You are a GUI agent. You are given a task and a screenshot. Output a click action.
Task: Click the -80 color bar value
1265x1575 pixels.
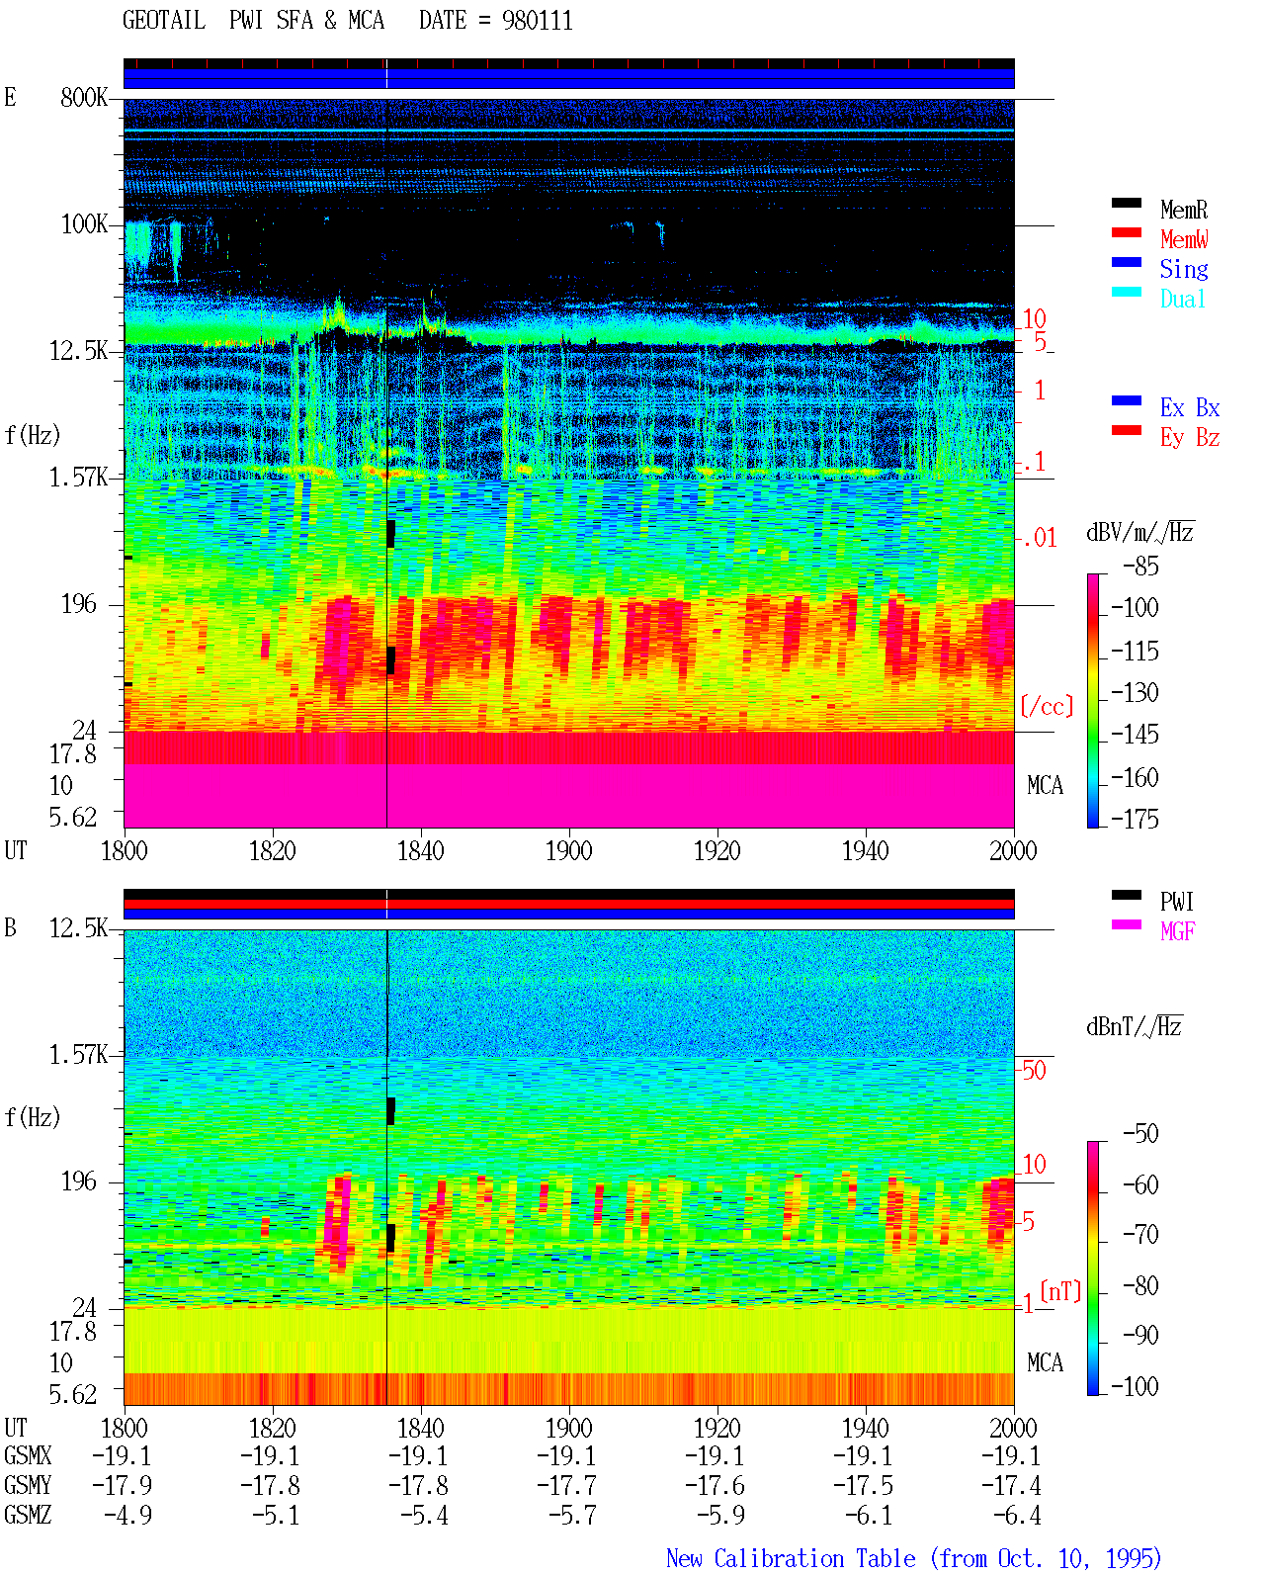point(1141,1285)
